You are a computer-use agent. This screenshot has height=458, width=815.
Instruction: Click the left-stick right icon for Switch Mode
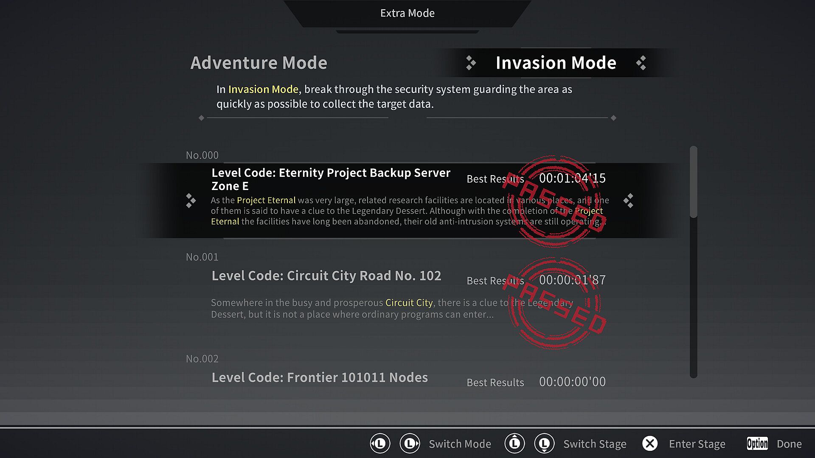410,444
